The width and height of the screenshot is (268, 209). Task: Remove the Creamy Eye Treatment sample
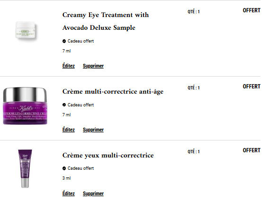click(93, 66)
